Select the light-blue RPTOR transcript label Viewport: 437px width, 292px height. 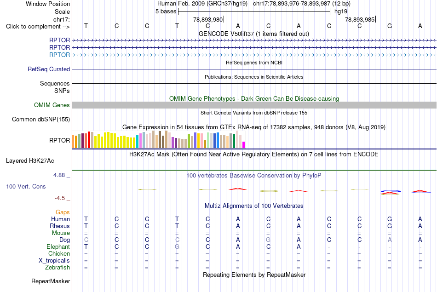tap(59, 55)
